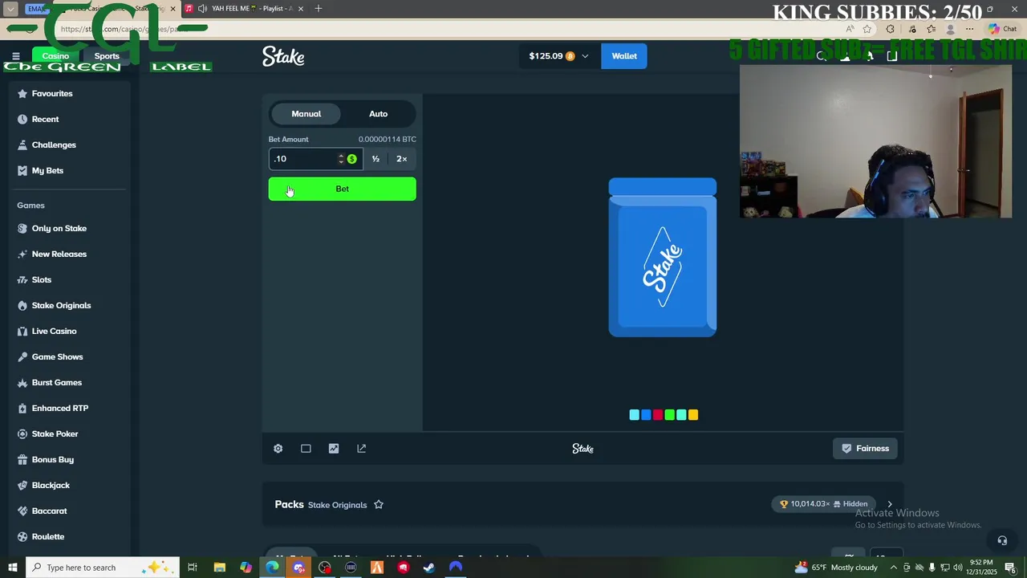Switch to Auto betting mode
Viewport: 1027px width, 578px height.
coord(378,114)
